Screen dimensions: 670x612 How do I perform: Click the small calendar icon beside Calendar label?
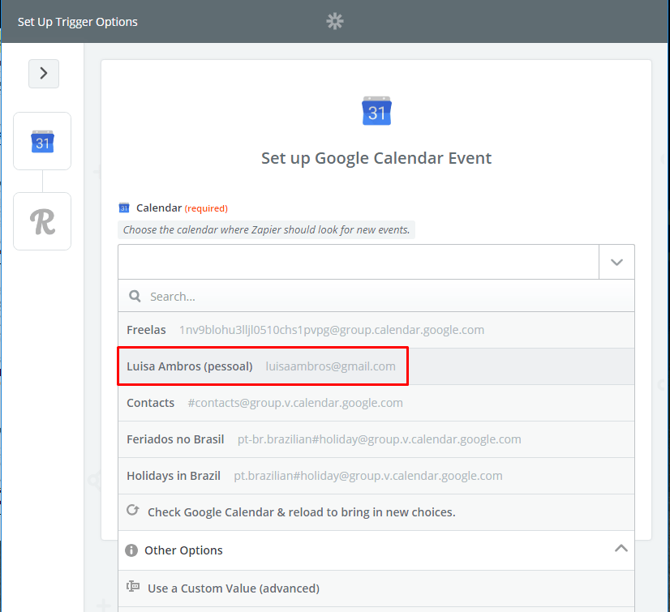pos(124,208)
